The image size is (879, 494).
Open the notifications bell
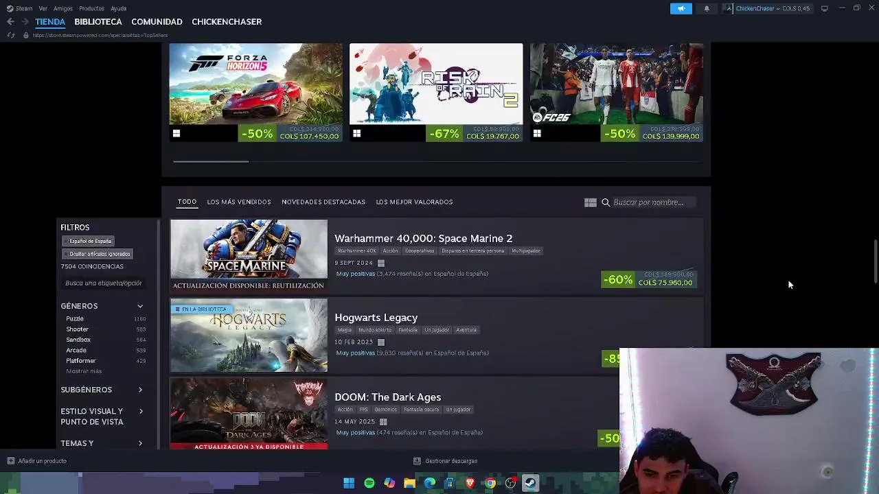707,8
